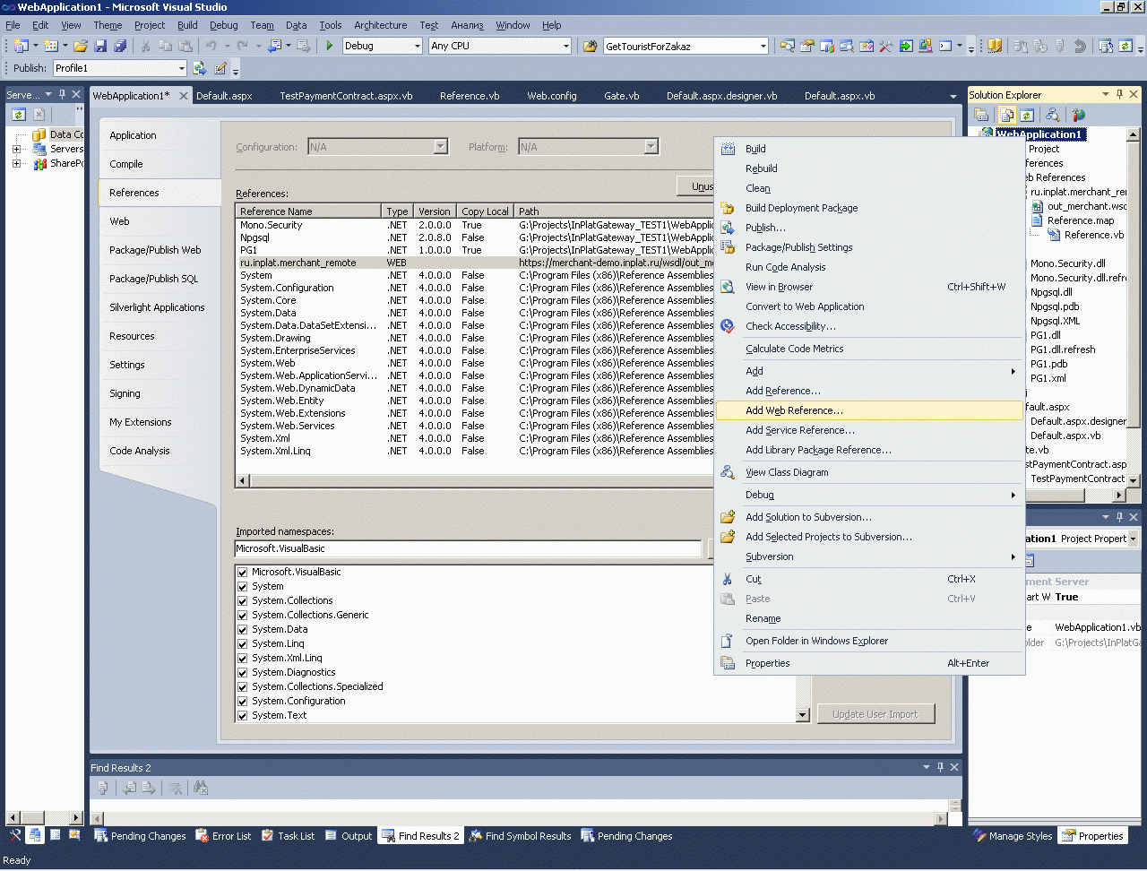Toggle the System.Xml.Linq imported namespace checkbox
Image resolution: width=1147 pixels, height=871 pixels.
point(242,658)
